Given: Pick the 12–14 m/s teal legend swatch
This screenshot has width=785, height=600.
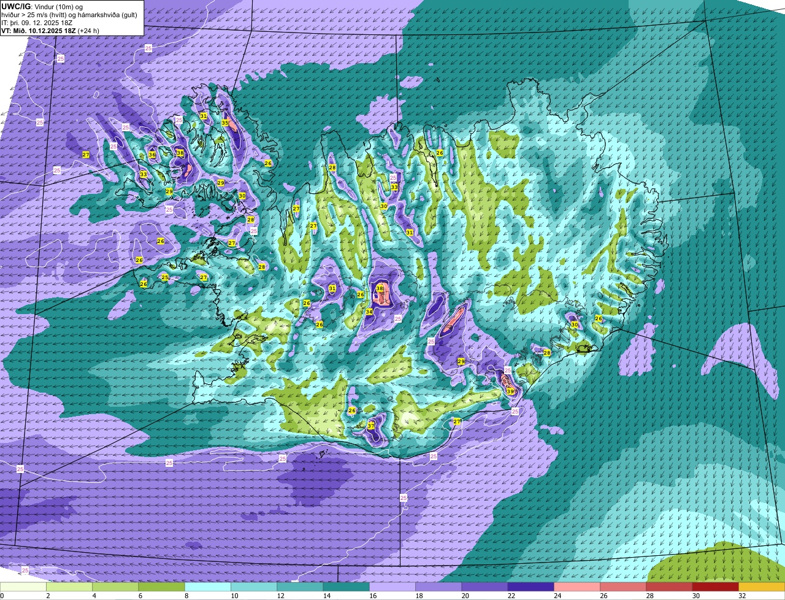Looking at the screenshot, I should pos(301,587).
